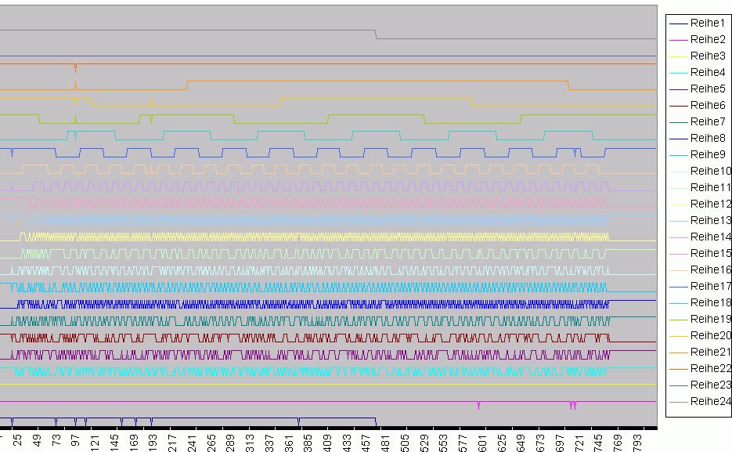Click the Reihe23 legend label

click(x=711, y=385)
